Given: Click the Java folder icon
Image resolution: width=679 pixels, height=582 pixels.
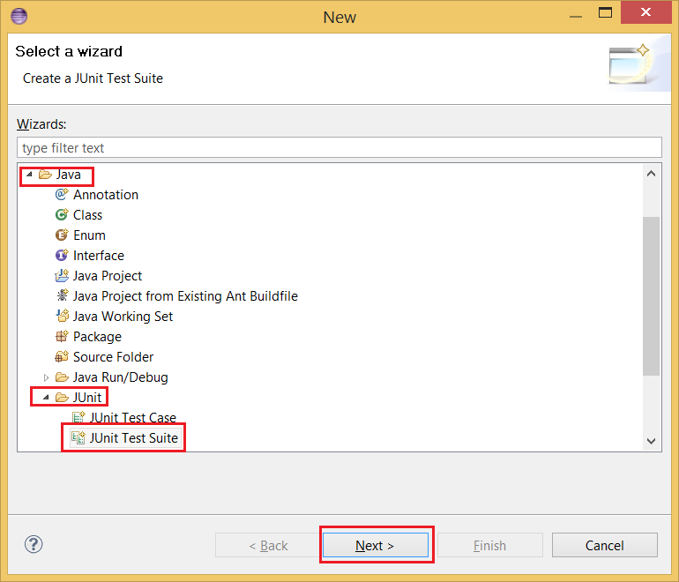Looking at the screenshot, I should click(45, 175).
